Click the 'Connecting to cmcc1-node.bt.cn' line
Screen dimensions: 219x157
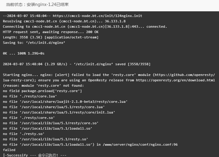(x=85, y=27)
